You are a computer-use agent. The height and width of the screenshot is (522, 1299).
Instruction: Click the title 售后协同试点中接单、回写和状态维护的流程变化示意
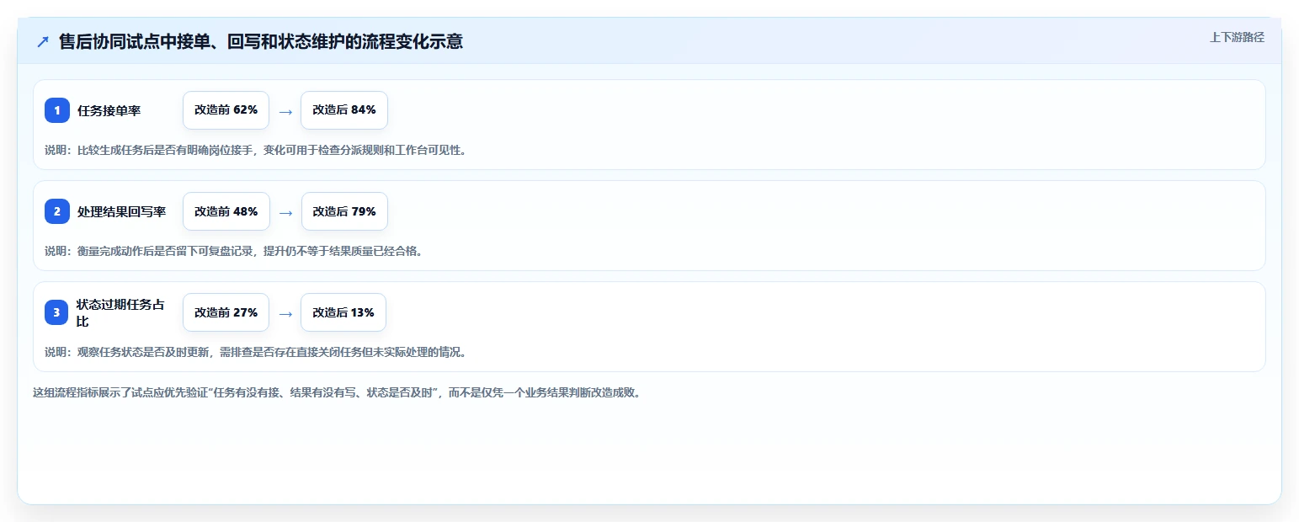[261, 41]
